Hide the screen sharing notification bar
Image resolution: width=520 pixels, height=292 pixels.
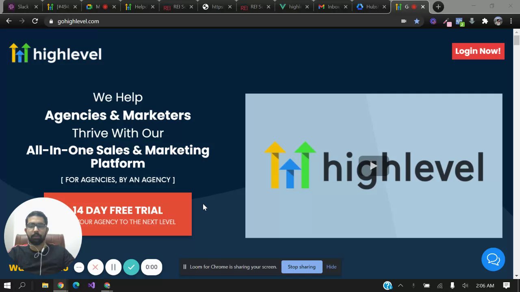click(331, 267)
